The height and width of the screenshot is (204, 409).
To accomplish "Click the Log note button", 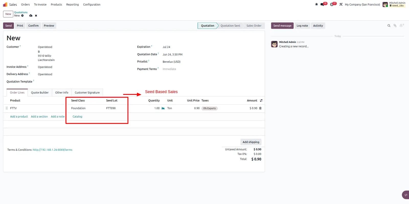I will [302, 25].
